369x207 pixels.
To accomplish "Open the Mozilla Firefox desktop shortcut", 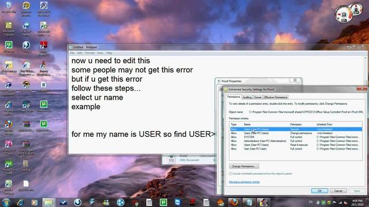I will 9,128.
